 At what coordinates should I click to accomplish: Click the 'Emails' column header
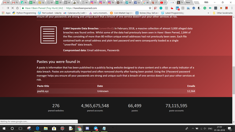(x=191, y=86)
